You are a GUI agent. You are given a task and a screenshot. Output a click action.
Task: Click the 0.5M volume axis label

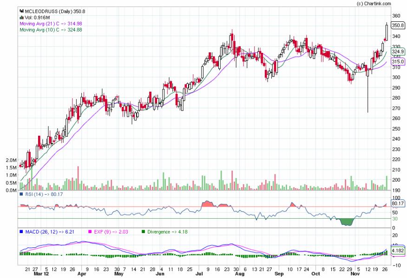coord(11,183)
